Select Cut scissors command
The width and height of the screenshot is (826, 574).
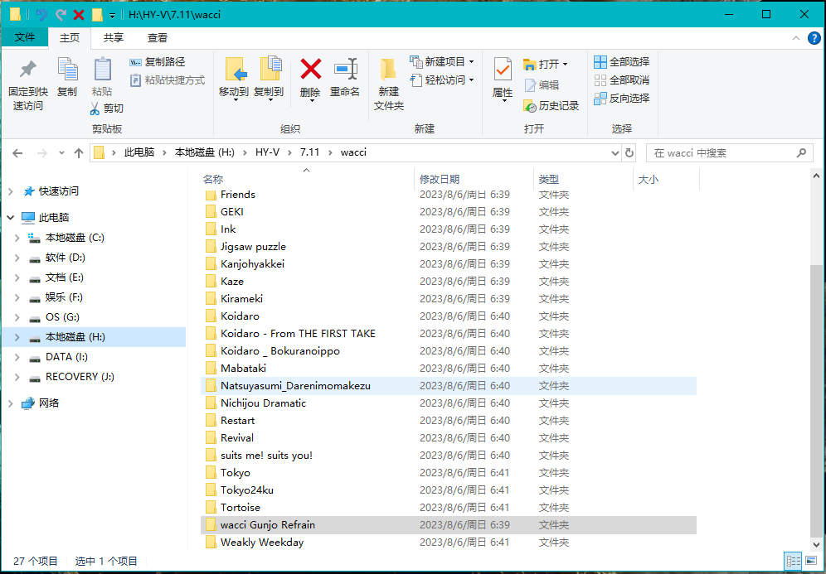(107, 109)
